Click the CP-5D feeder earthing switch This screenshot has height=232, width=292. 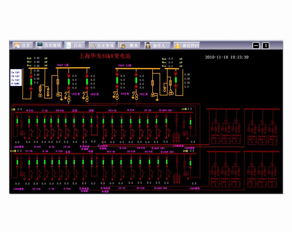[x=32, y=174]
